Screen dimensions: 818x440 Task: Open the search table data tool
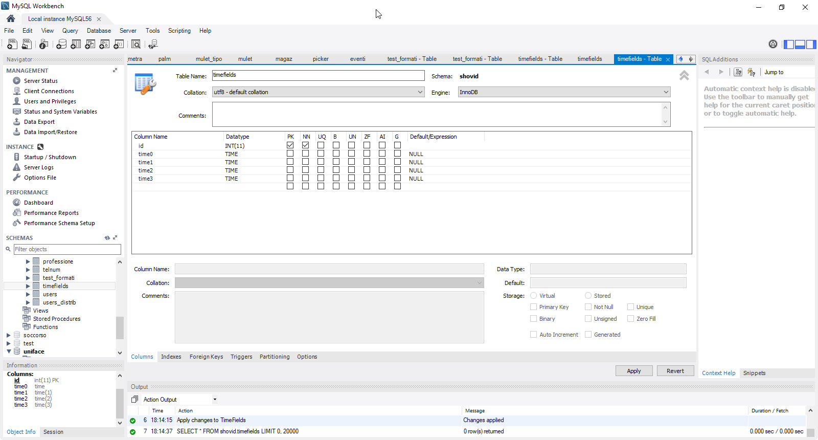[x=136, y=45]
